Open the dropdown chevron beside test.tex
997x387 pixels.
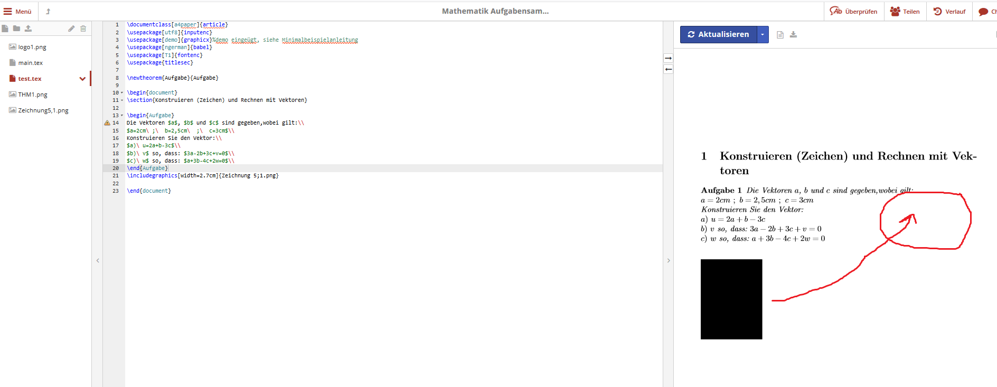(82, 79)
